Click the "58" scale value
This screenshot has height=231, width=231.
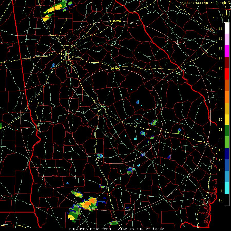220,49
